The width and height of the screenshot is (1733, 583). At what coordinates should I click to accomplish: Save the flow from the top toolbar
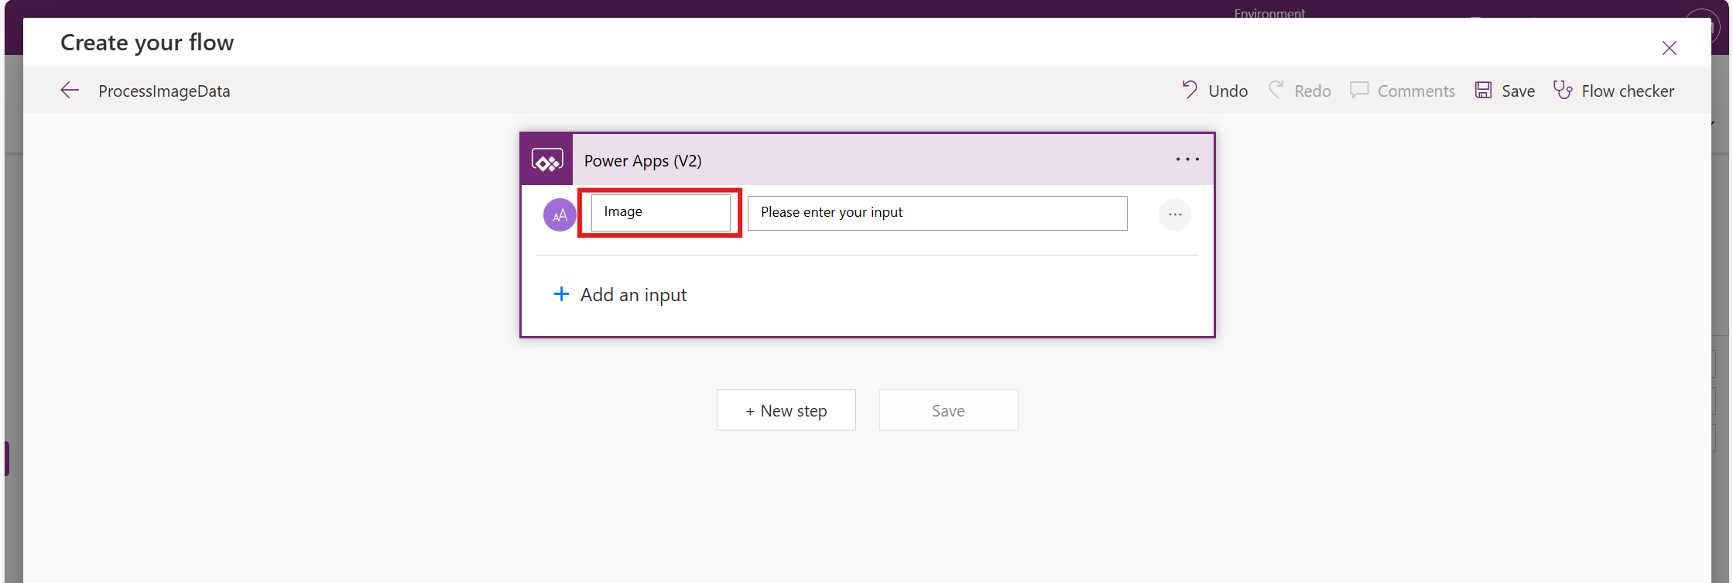[1505, 91]
